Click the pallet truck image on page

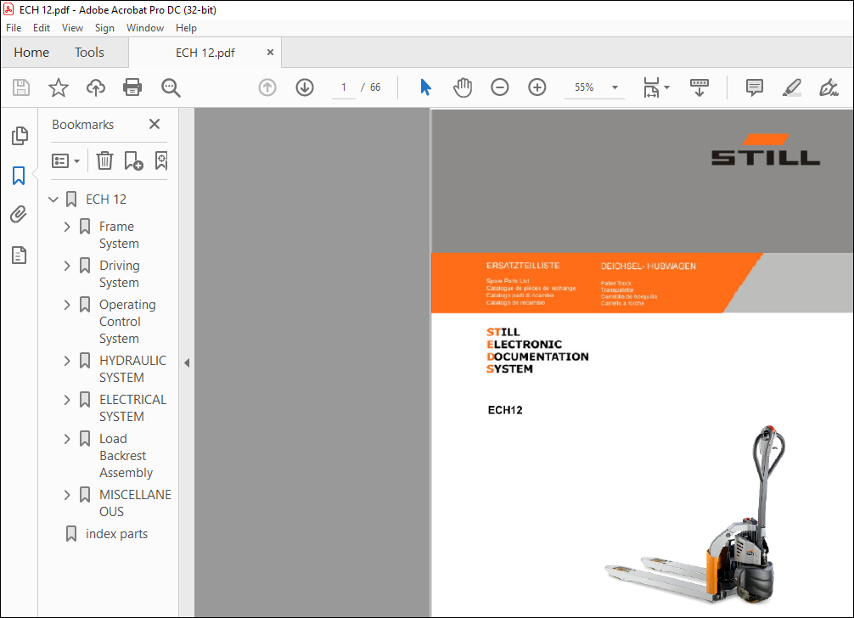click(x=697, y=514)
